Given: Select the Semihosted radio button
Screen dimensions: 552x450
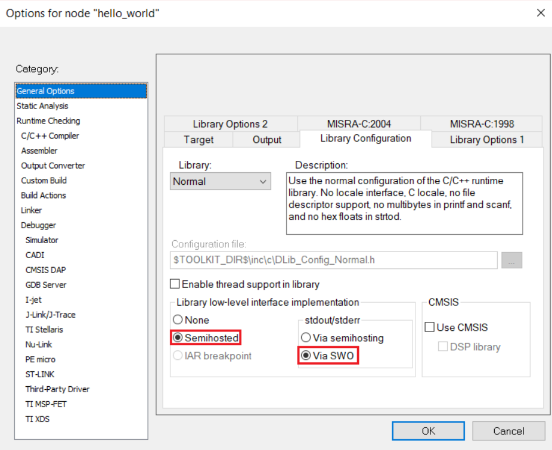Looking at the screenshot, I should point(178,338).
